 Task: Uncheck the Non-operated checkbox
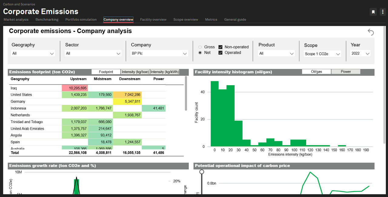click(x=220, y=47)
